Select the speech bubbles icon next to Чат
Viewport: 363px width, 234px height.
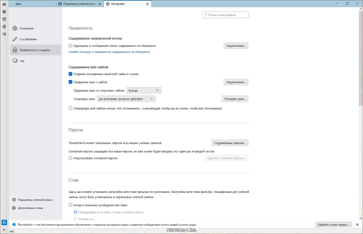(15, 61)
